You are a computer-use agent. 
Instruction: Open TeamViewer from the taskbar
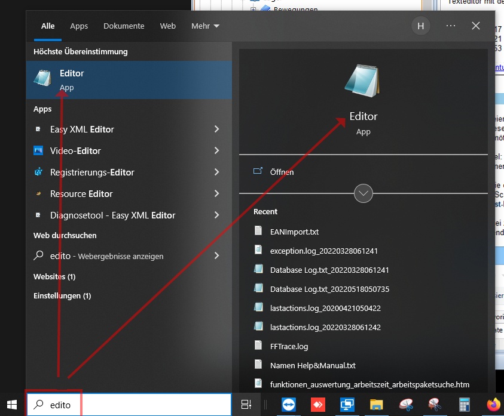289,405
